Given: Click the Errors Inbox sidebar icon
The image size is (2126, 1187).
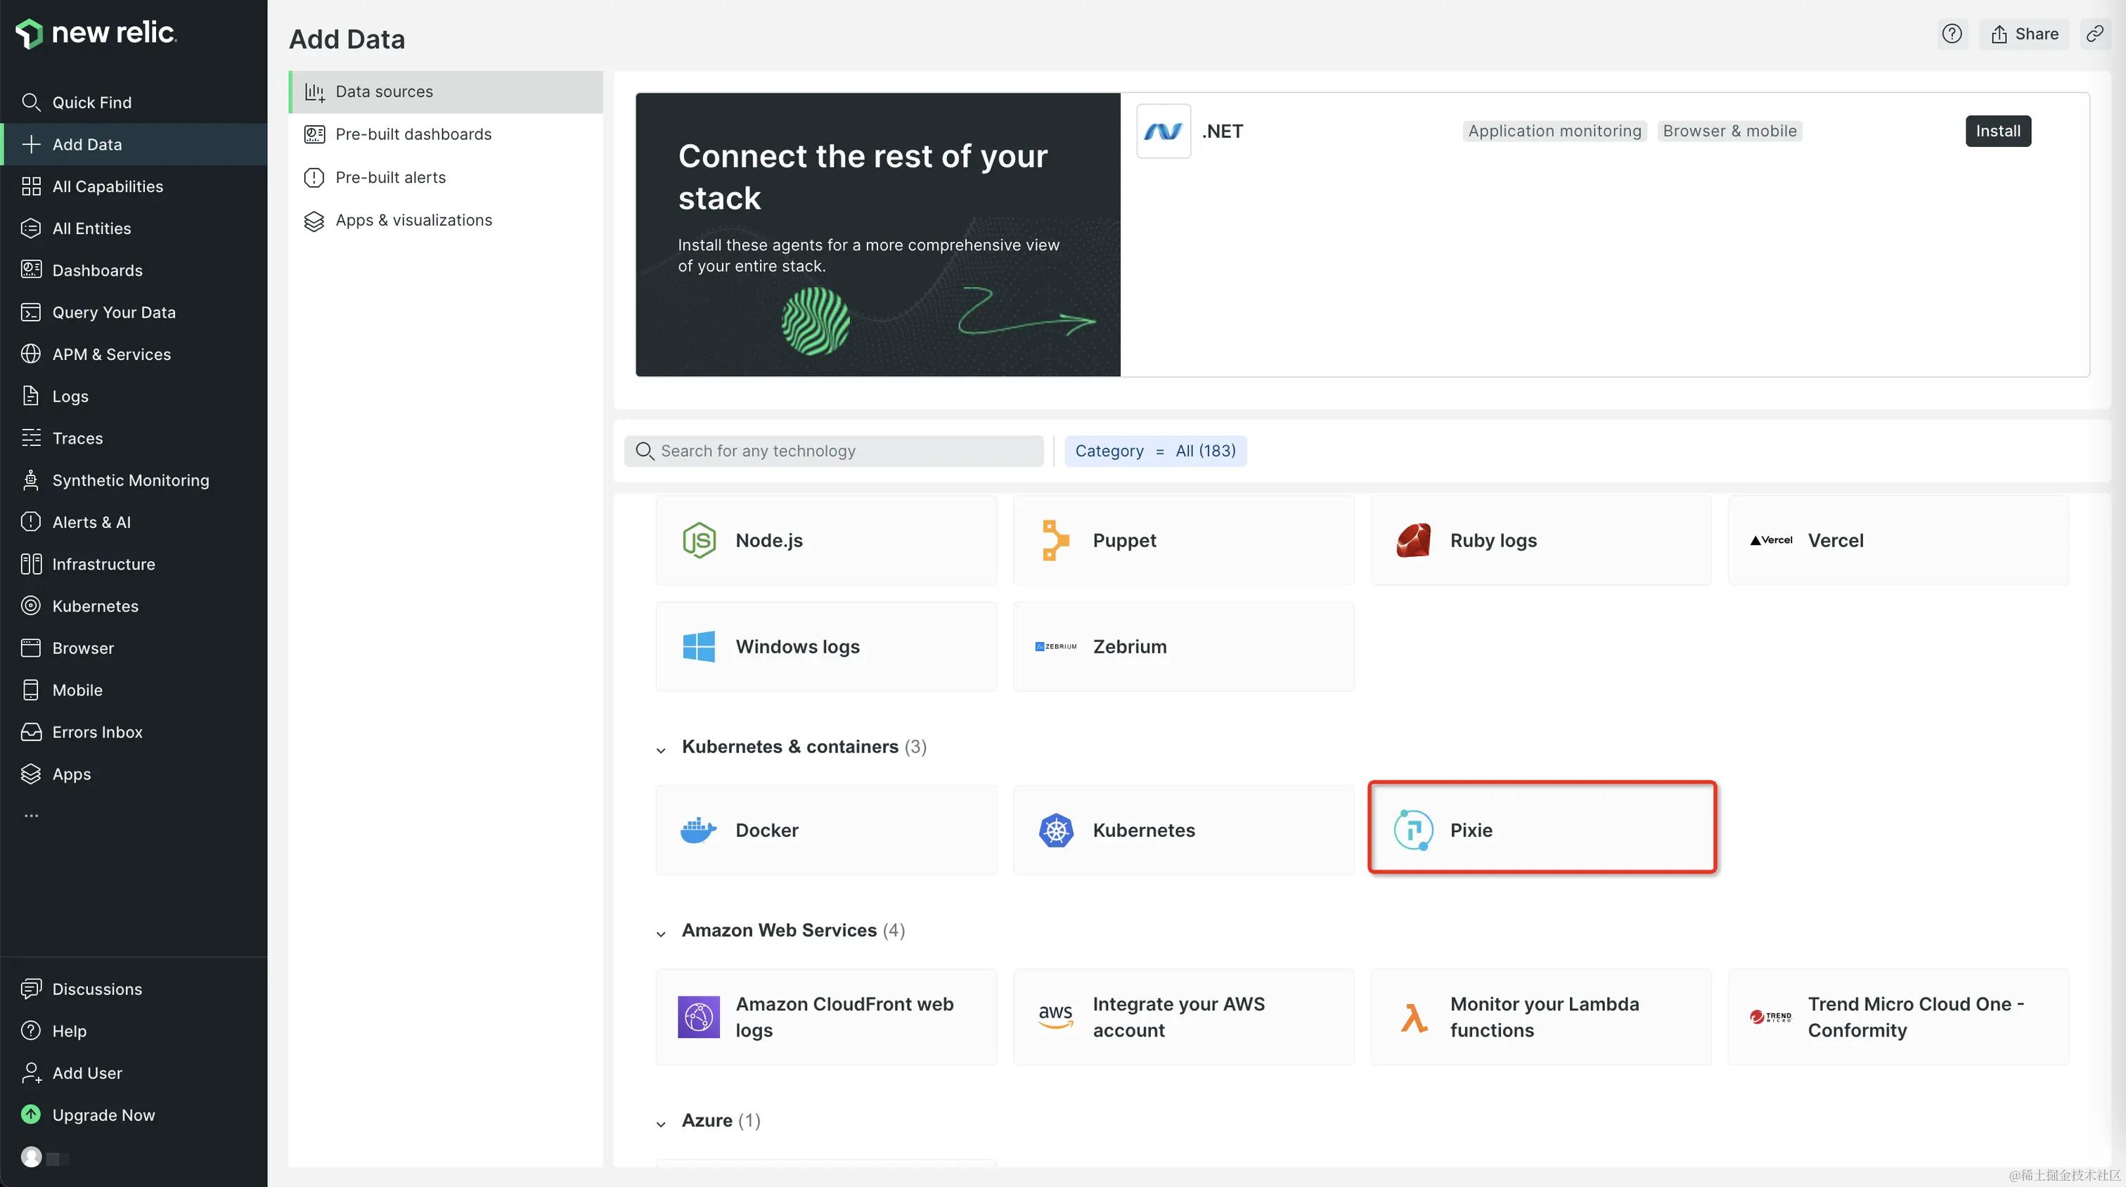Looking at the screenshot, I should (x=32, y=732).
